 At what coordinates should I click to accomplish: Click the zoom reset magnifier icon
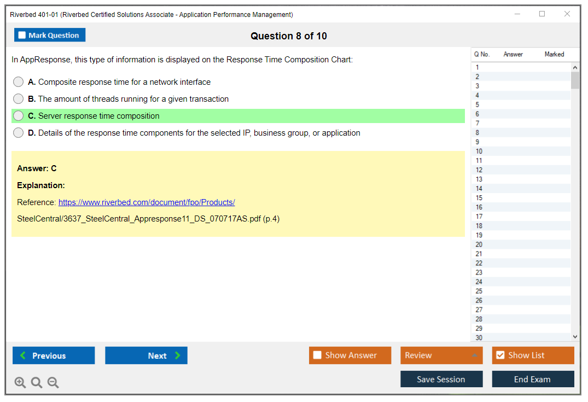pyautogui.click(x=37, y=383)
